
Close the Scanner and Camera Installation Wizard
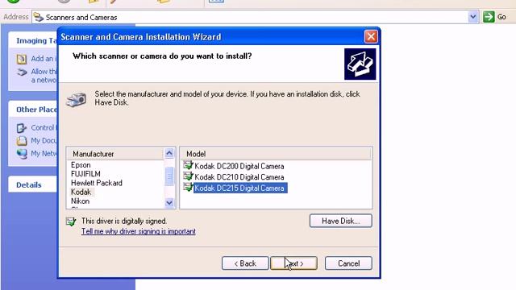[x=371, y=36]
